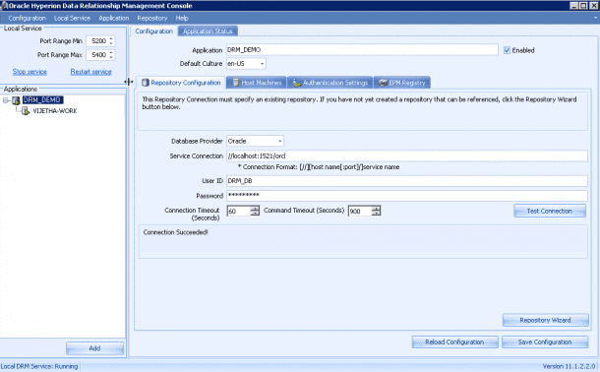
Task: Switch to the Application Status tab
Action: point(208,31)
